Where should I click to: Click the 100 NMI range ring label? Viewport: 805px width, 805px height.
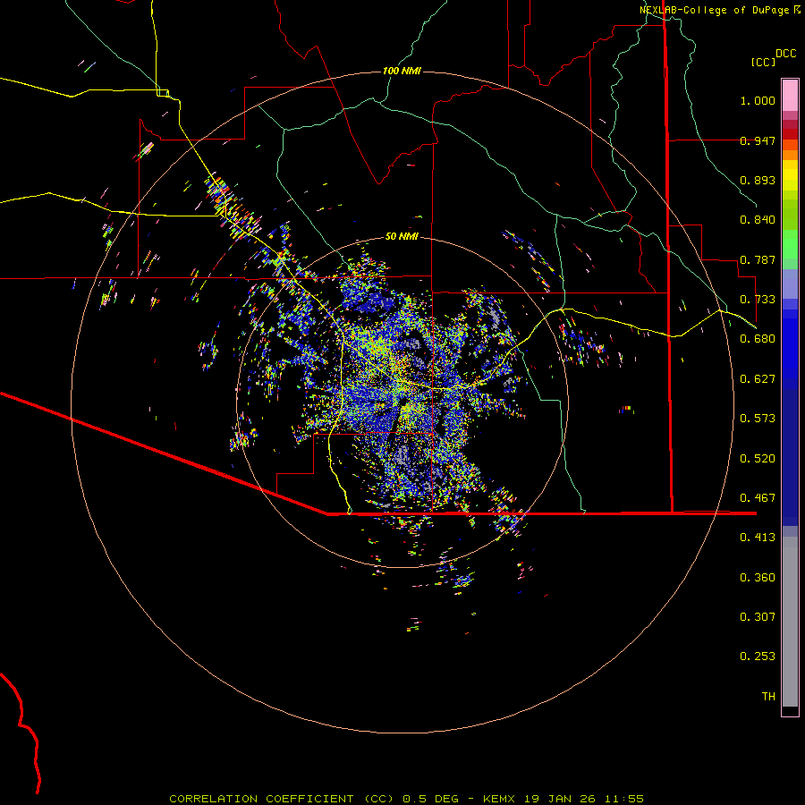pos(402,71)
